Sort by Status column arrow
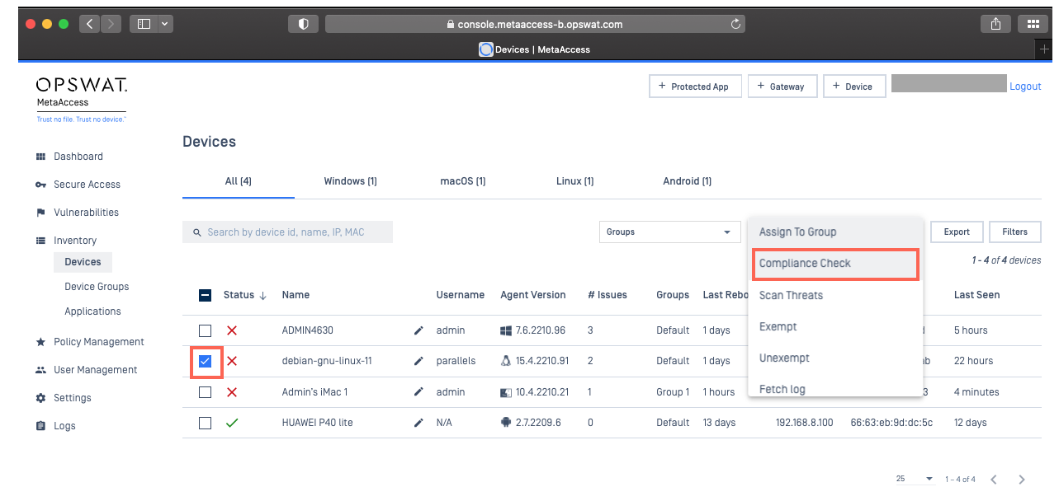 click(263, 295)
